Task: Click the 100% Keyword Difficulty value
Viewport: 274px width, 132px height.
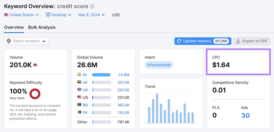Action: click(18, 91)
